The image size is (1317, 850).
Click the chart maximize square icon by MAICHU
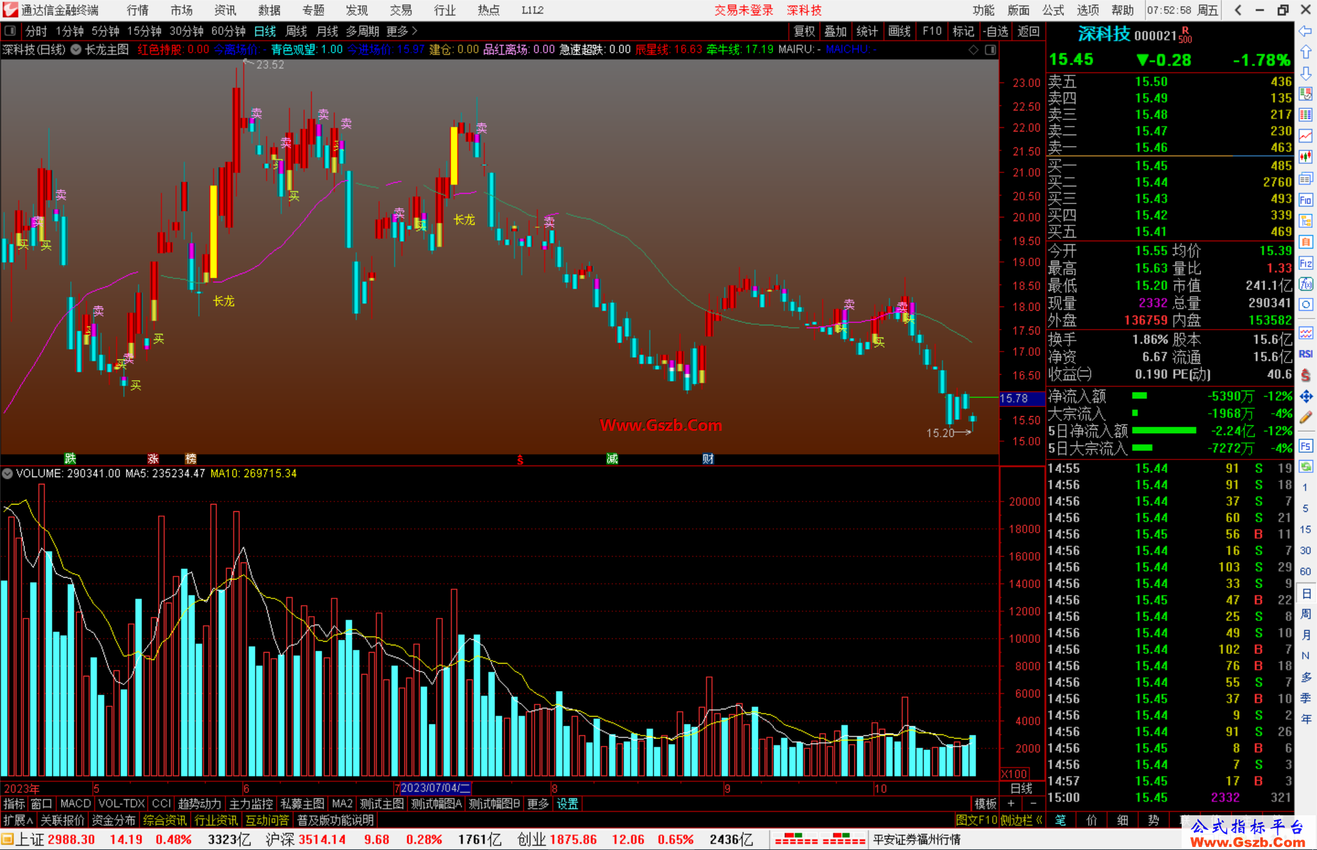click(x=990, y=49)
